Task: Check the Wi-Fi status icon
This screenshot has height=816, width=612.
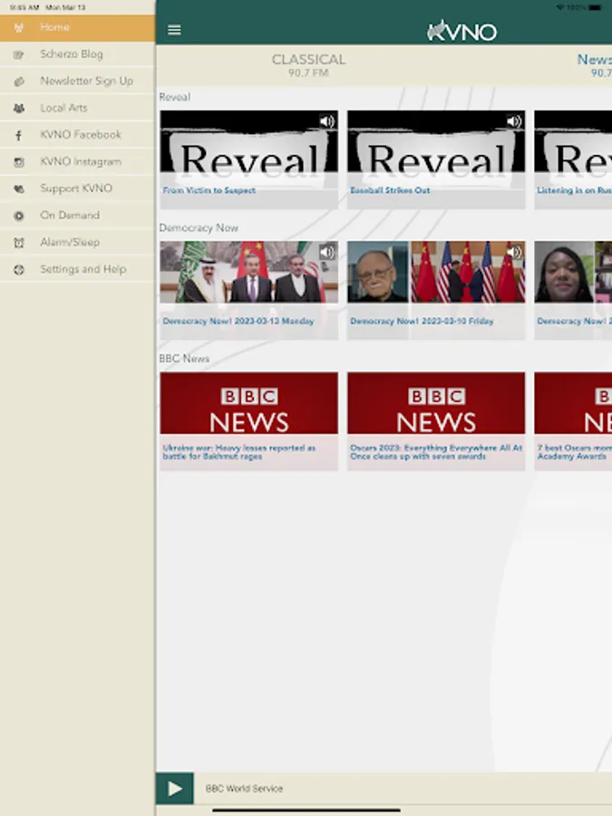Action: pyautogui.click(x=560, y=7)
